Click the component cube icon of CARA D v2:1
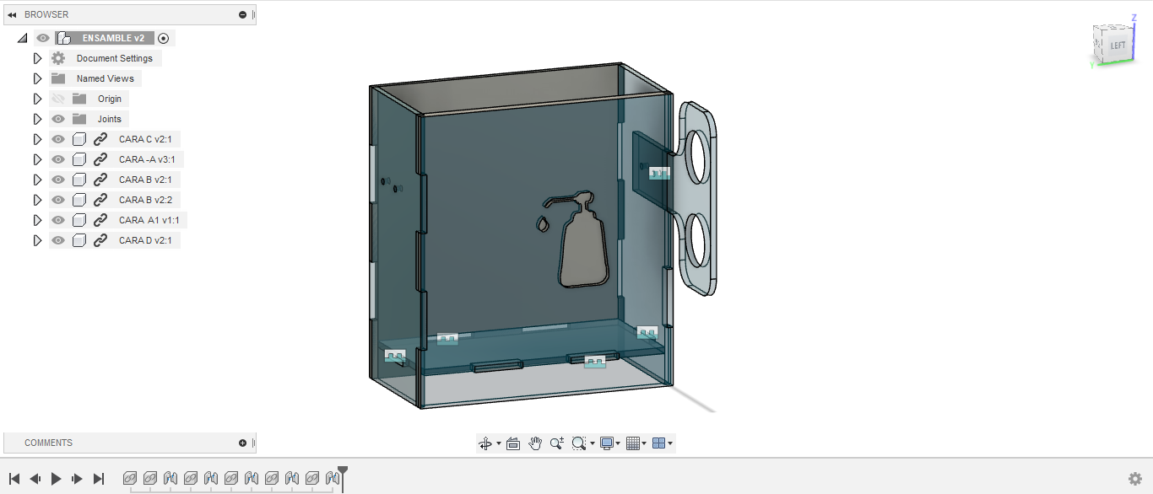Image resolution: width=1153 pixels, height=494 pixels. coord(79,240)
